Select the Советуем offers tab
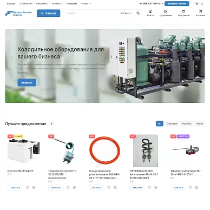This screenshot has height=210, width=210. pyautogui.click(x=172, y=123)
